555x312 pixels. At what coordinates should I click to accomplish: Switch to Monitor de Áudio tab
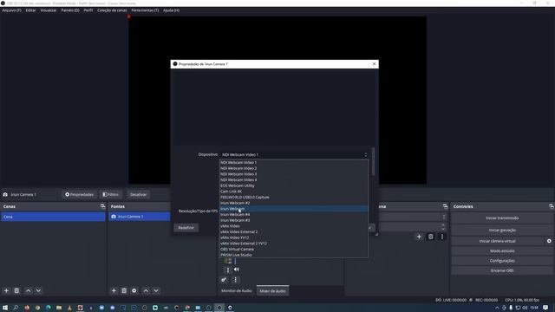coord(237,291)
